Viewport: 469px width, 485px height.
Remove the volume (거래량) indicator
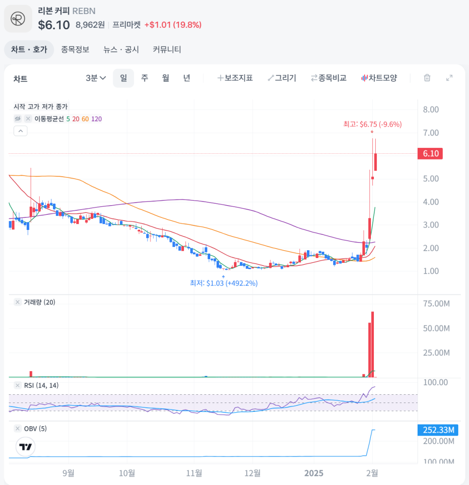[17, 302]
